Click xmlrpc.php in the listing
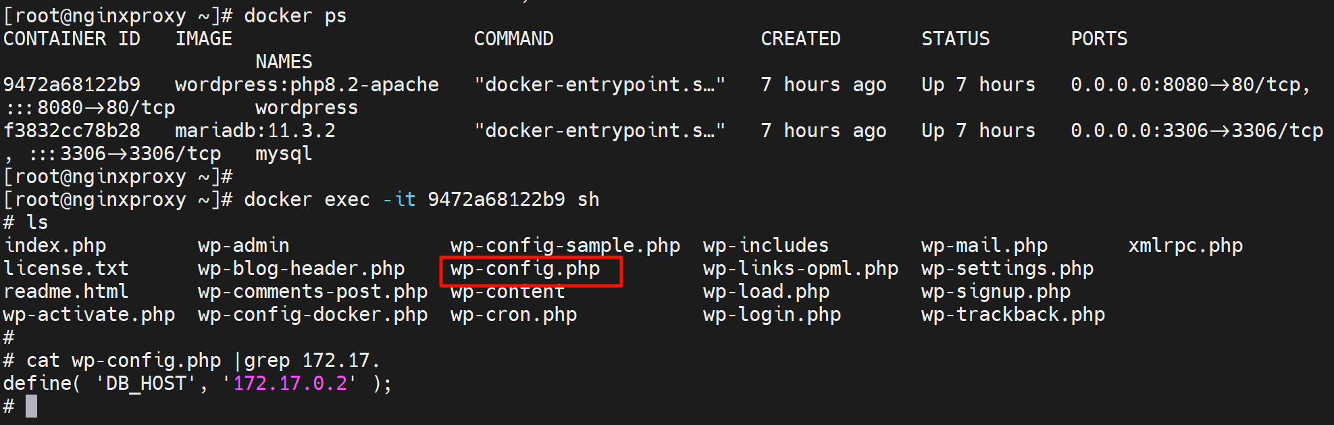This screenshot has height=425, width=1334. (1185, 246)
